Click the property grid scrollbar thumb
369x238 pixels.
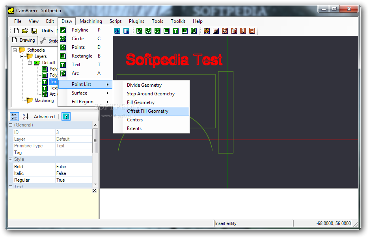click(95, 141)
